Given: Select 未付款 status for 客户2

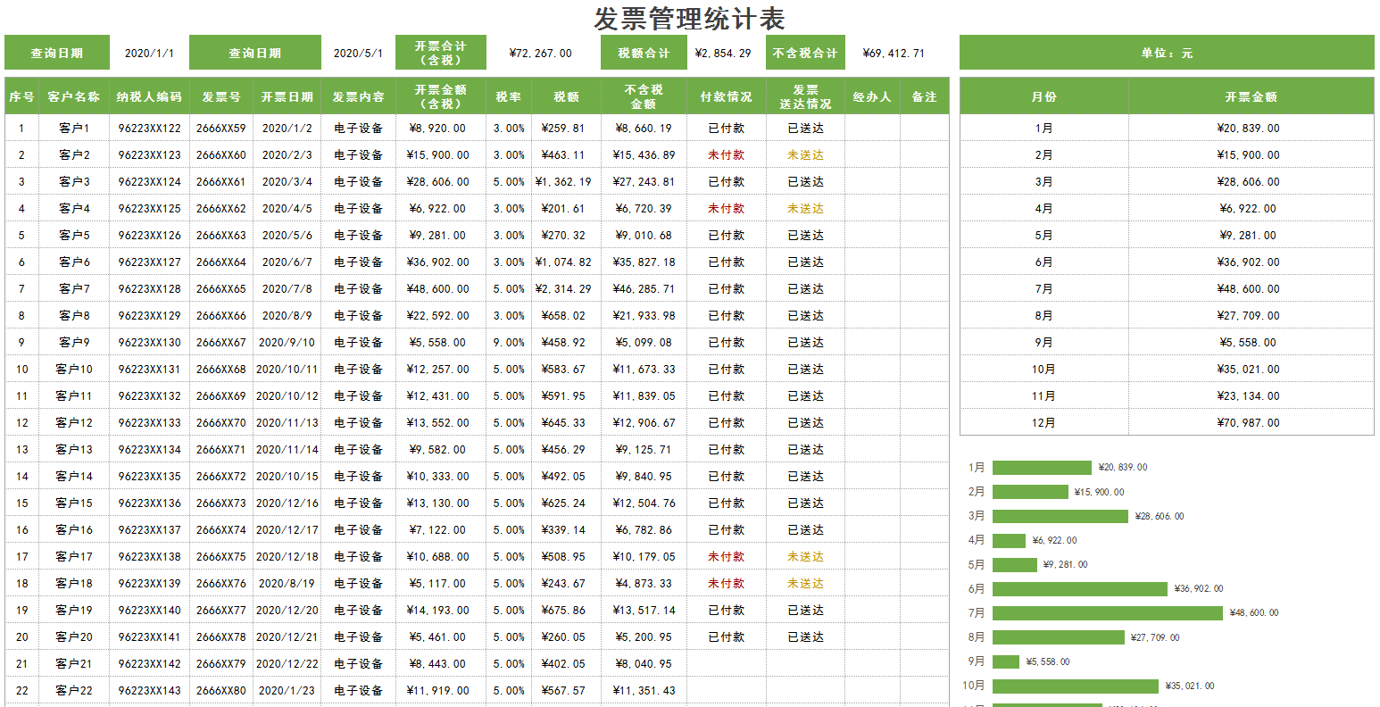Looking at the screenshot, I should 726,155.
